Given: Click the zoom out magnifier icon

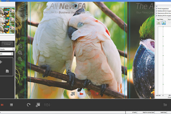Looking at the screenshot, I should point(20,59).
